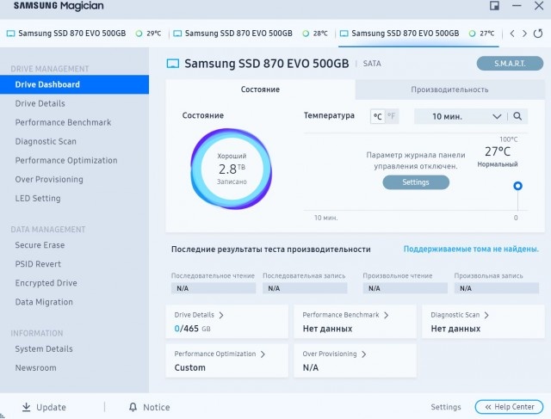Screen dimensions: 551x419
Task: Click Произвольное чтение N/A result bar
Action: click(406, 288)
